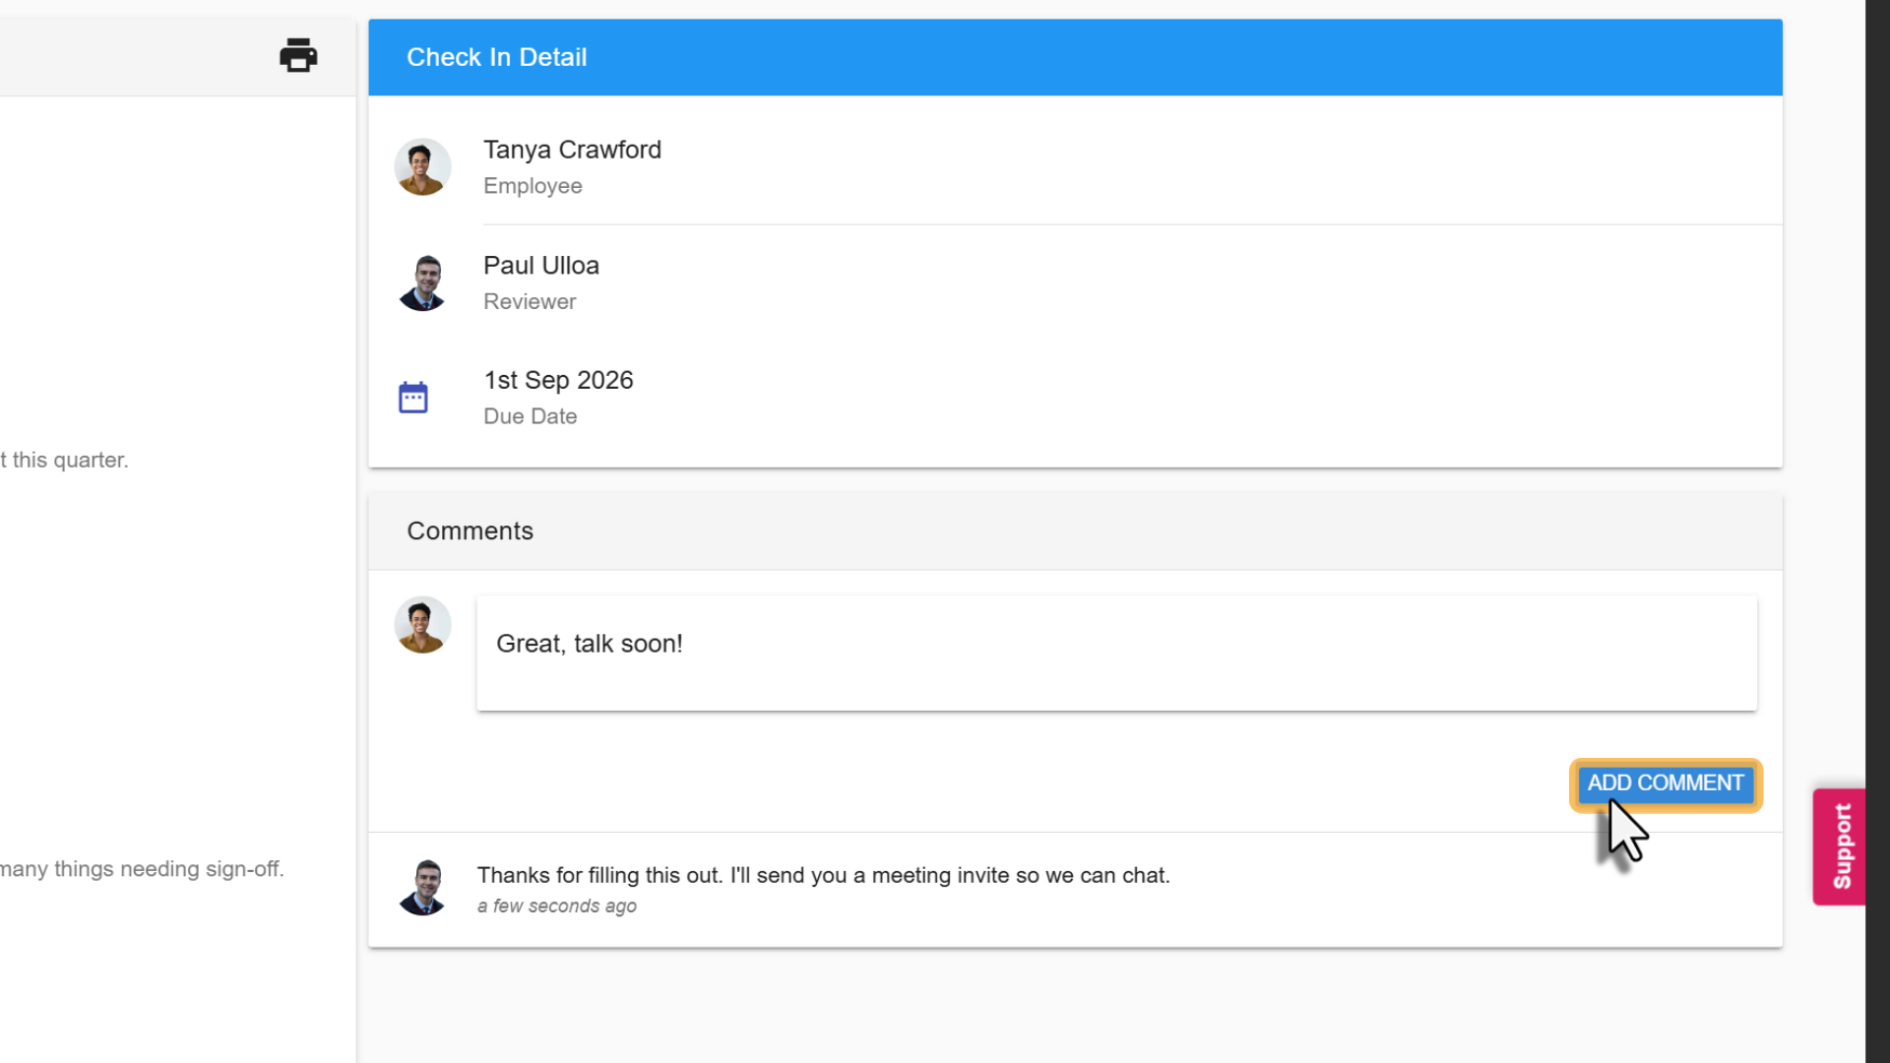Click the Reviewer role label
The image size is (1890, 1063).
pyautogui.click(x=530, y=302)
